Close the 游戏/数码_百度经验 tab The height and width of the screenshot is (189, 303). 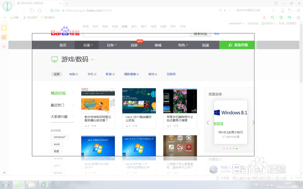pos(61,3)
